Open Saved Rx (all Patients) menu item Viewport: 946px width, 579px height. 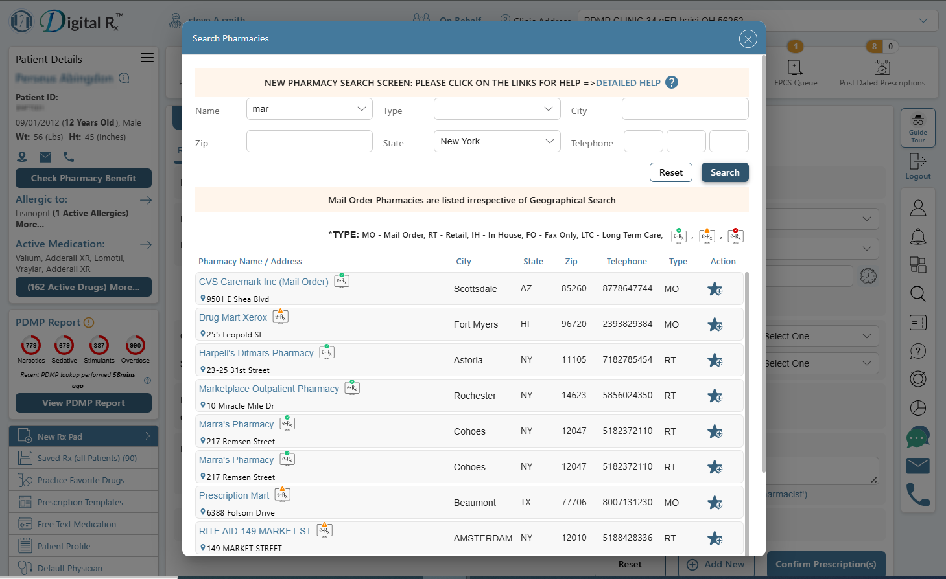84,458
